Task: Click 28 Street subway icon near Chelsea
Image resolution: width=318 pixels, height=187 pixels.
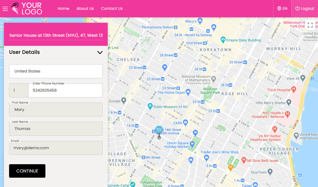Action: pos(176,55)
